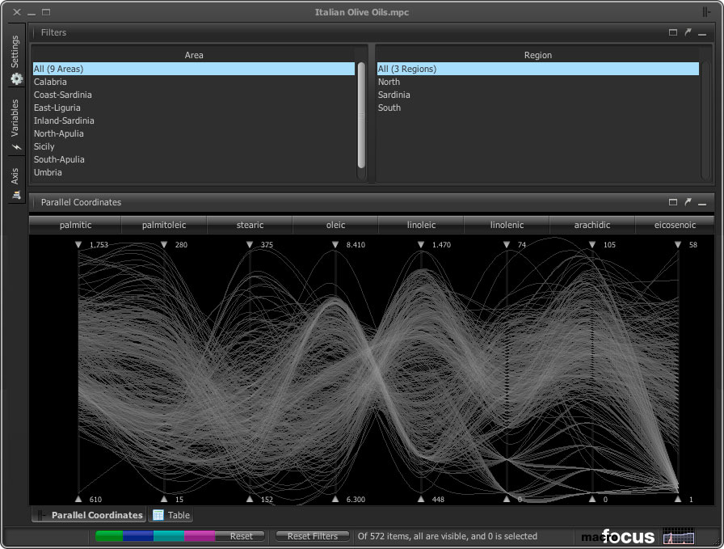
Task: Maximize the Parallel Coordinates panel
Action: [x=673, y=202]
